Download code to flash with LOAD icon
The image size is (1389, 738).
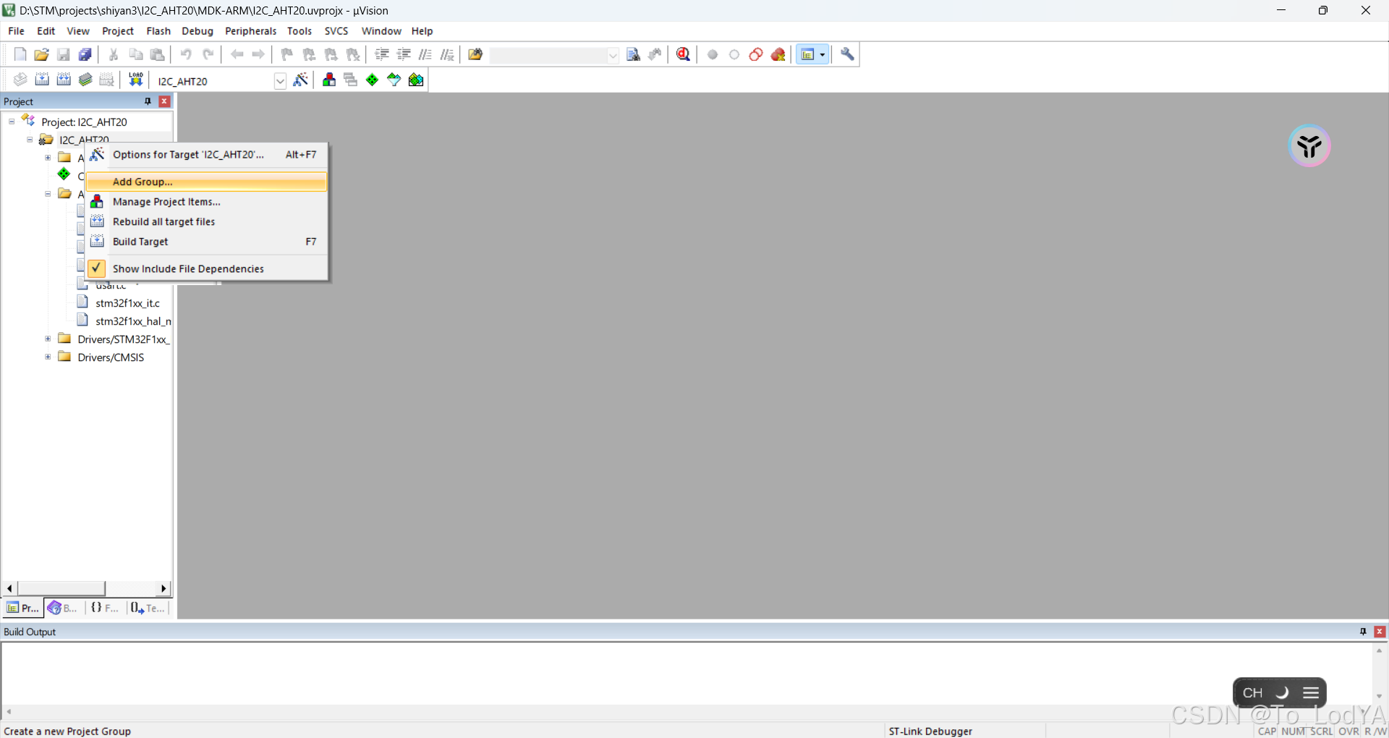[135, 80]
